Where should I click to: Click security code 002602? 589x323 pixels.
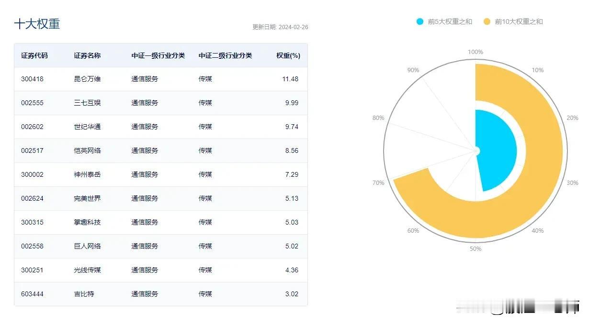[32, 127]
